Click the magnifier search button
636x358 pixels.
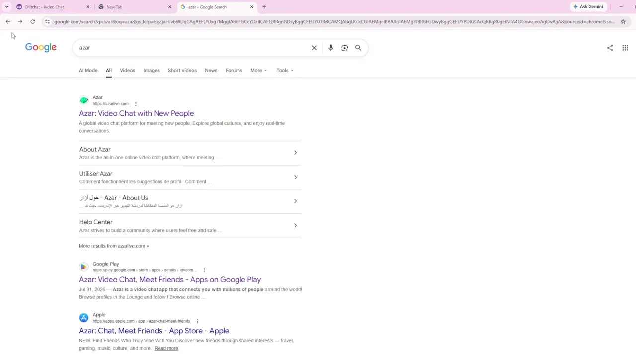pos(358,48)
